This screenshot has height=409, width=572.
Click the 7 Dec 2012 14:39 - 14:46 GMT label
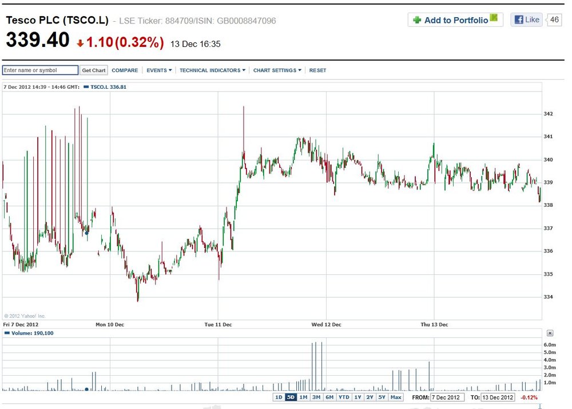pos(42,87)
